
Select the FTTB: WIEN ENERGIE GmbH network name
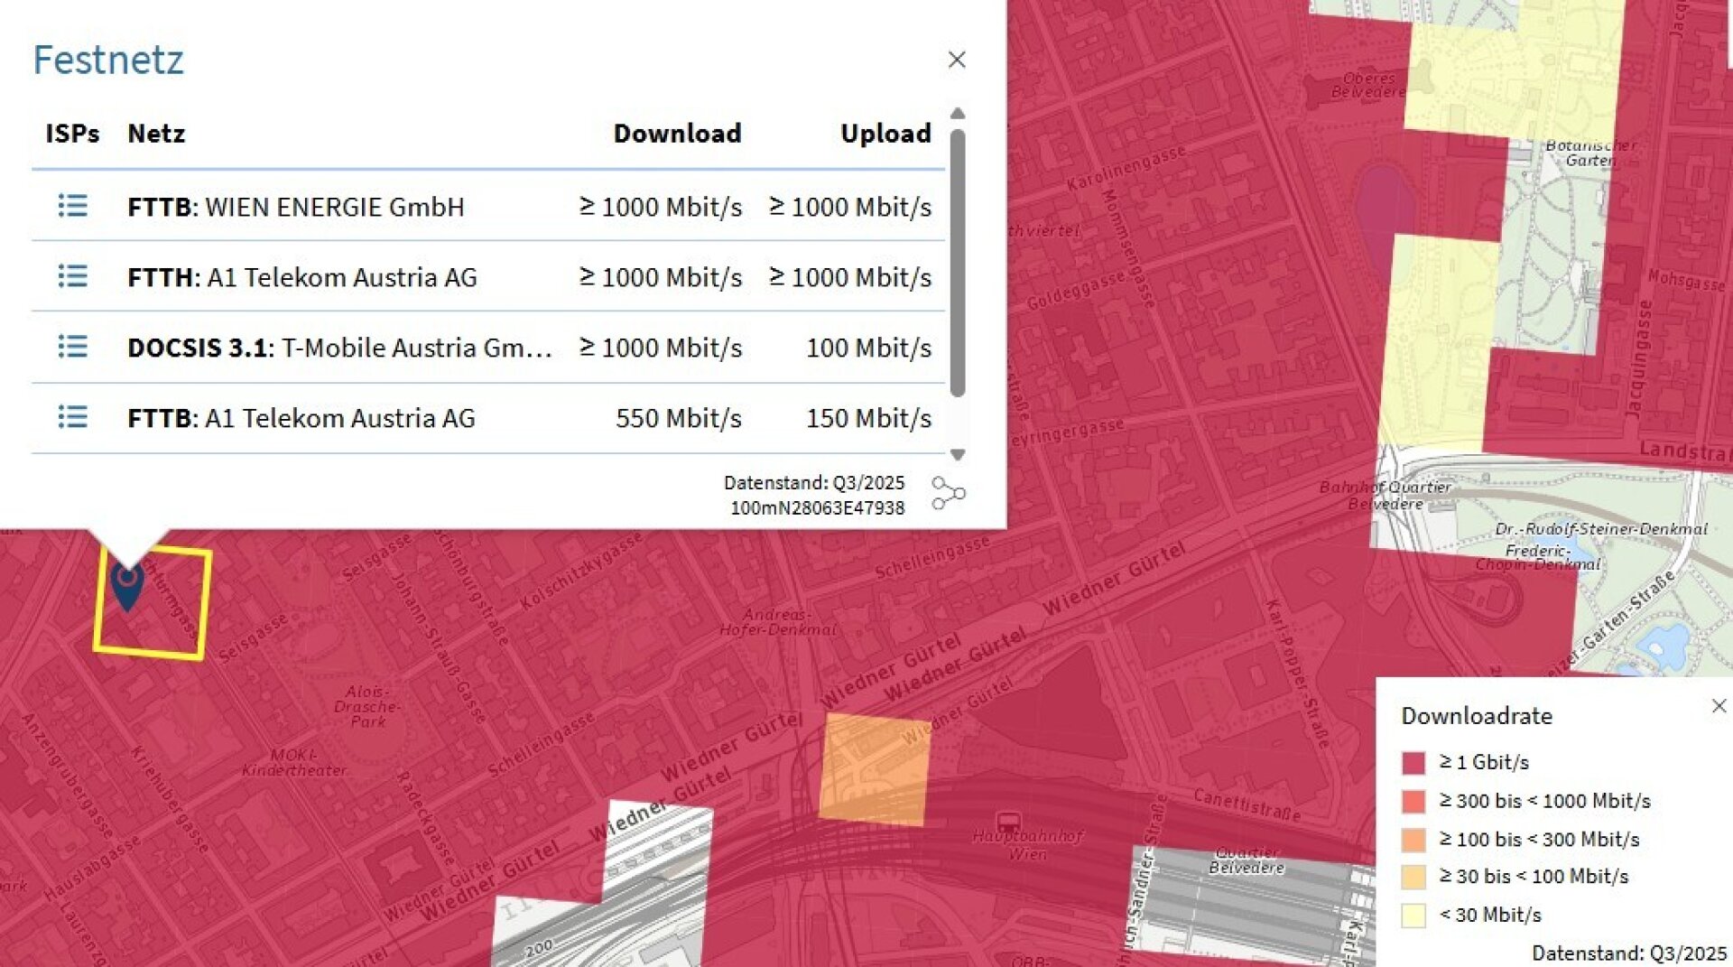(296, 207)
